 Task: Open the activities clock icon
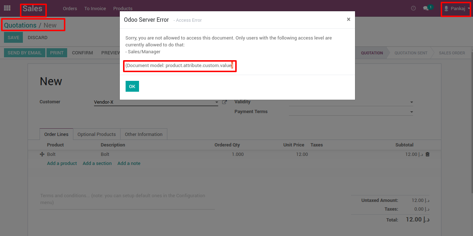coord(413,8)
